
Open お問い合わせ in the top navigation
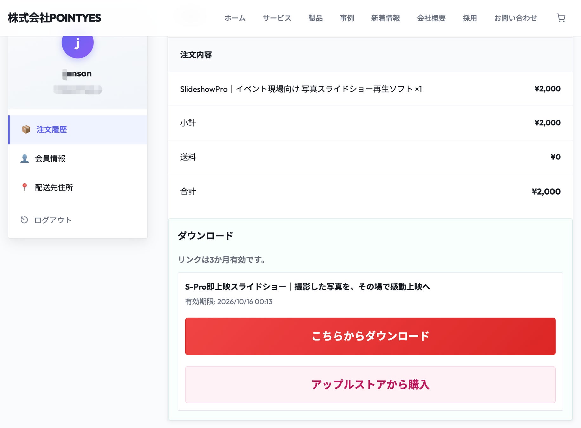516,18
